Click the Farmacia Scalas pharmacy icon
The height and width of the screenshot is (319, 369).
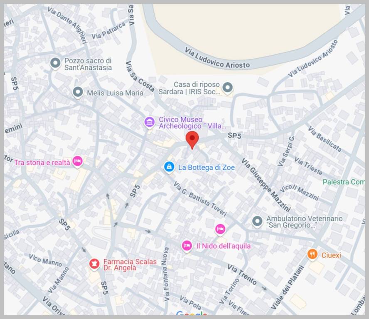pos(94,264)
